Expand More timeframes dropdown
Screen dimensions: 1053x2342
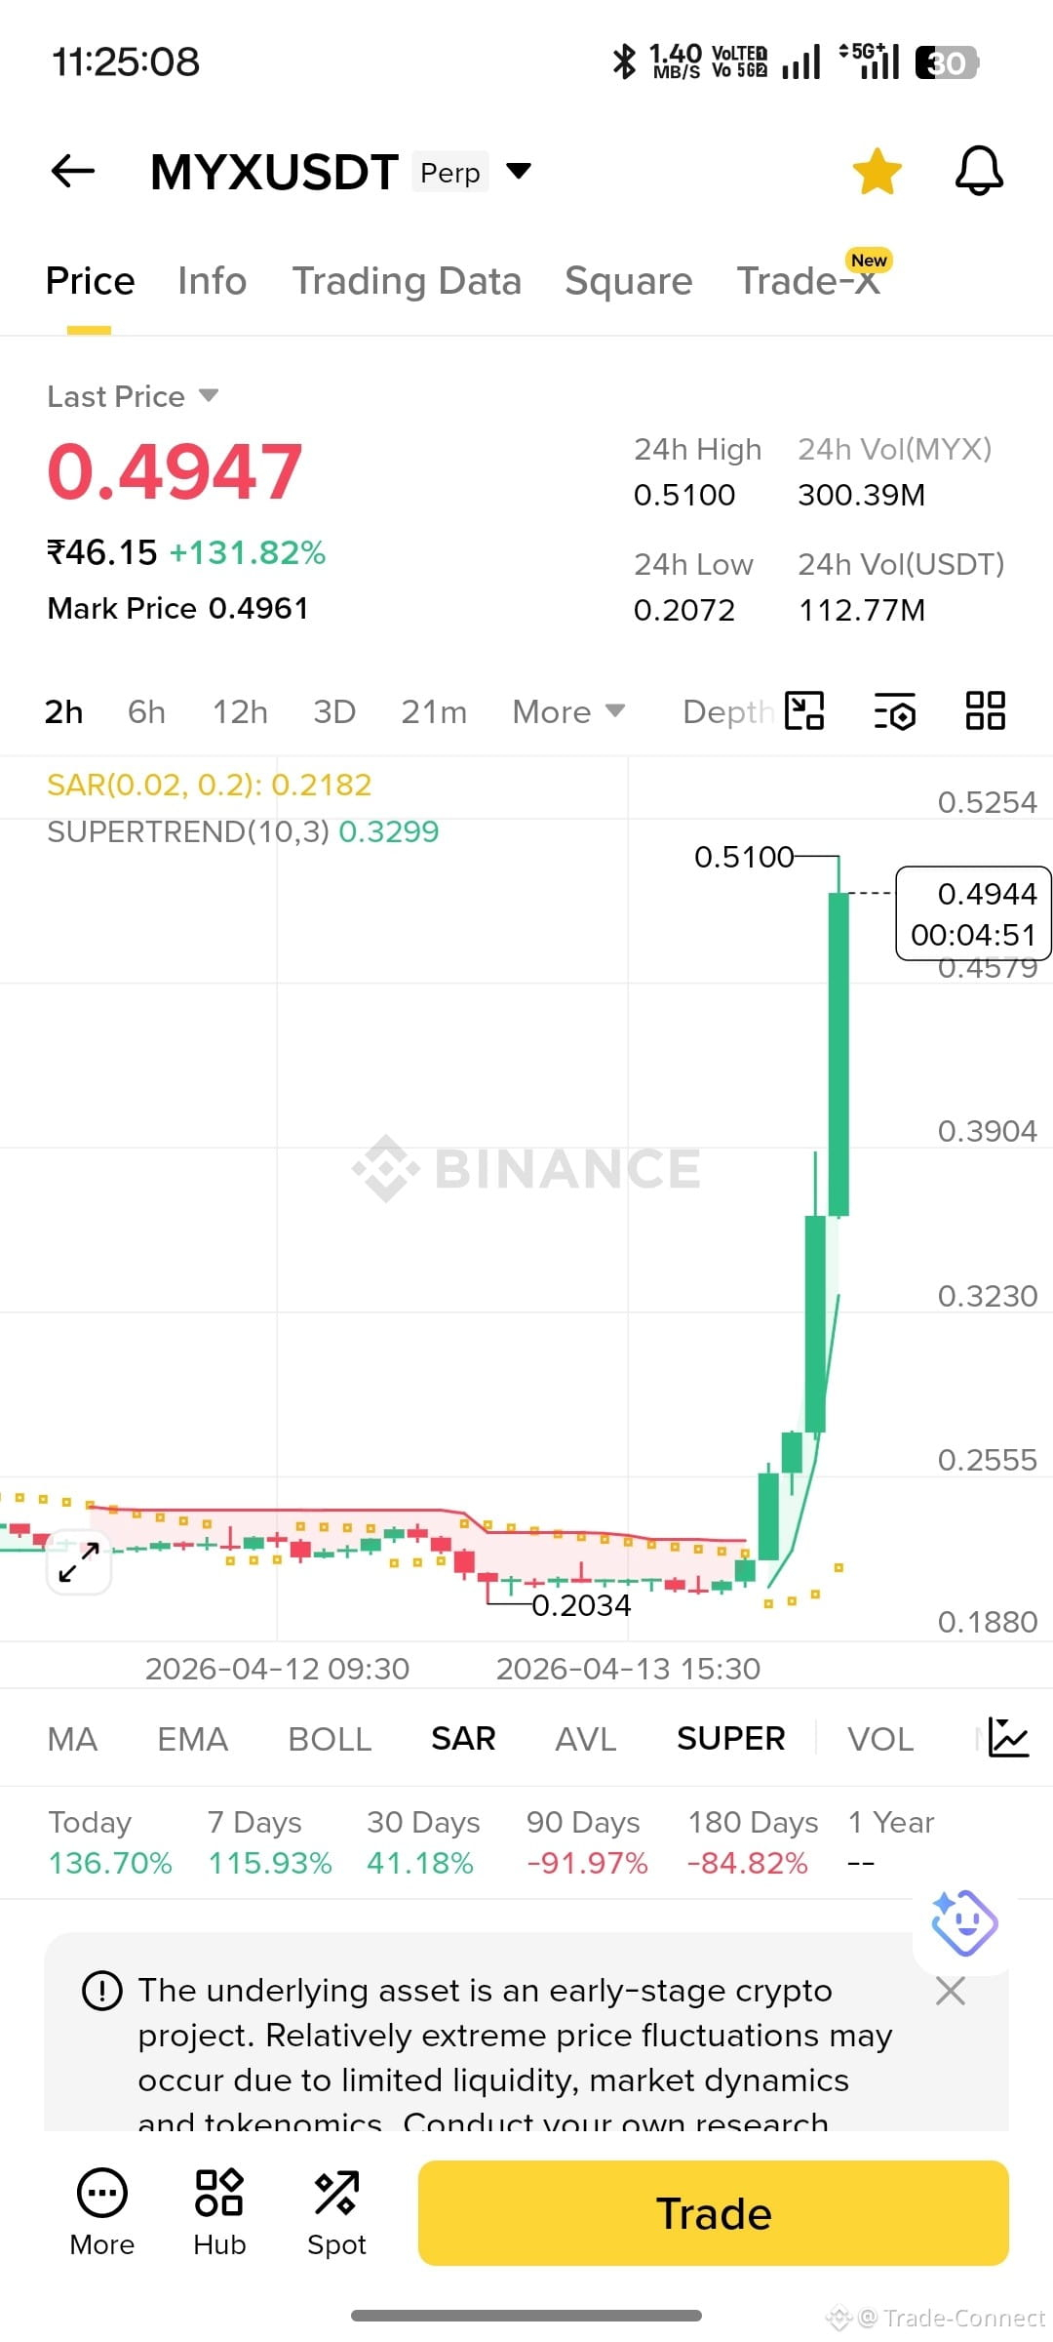[x=568, y=711]
